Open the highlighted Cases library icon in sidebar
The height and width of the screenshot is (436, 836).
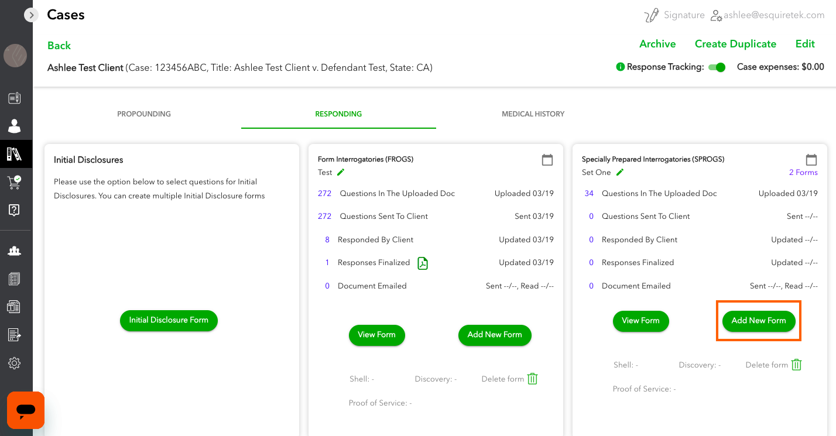[15, 153]
